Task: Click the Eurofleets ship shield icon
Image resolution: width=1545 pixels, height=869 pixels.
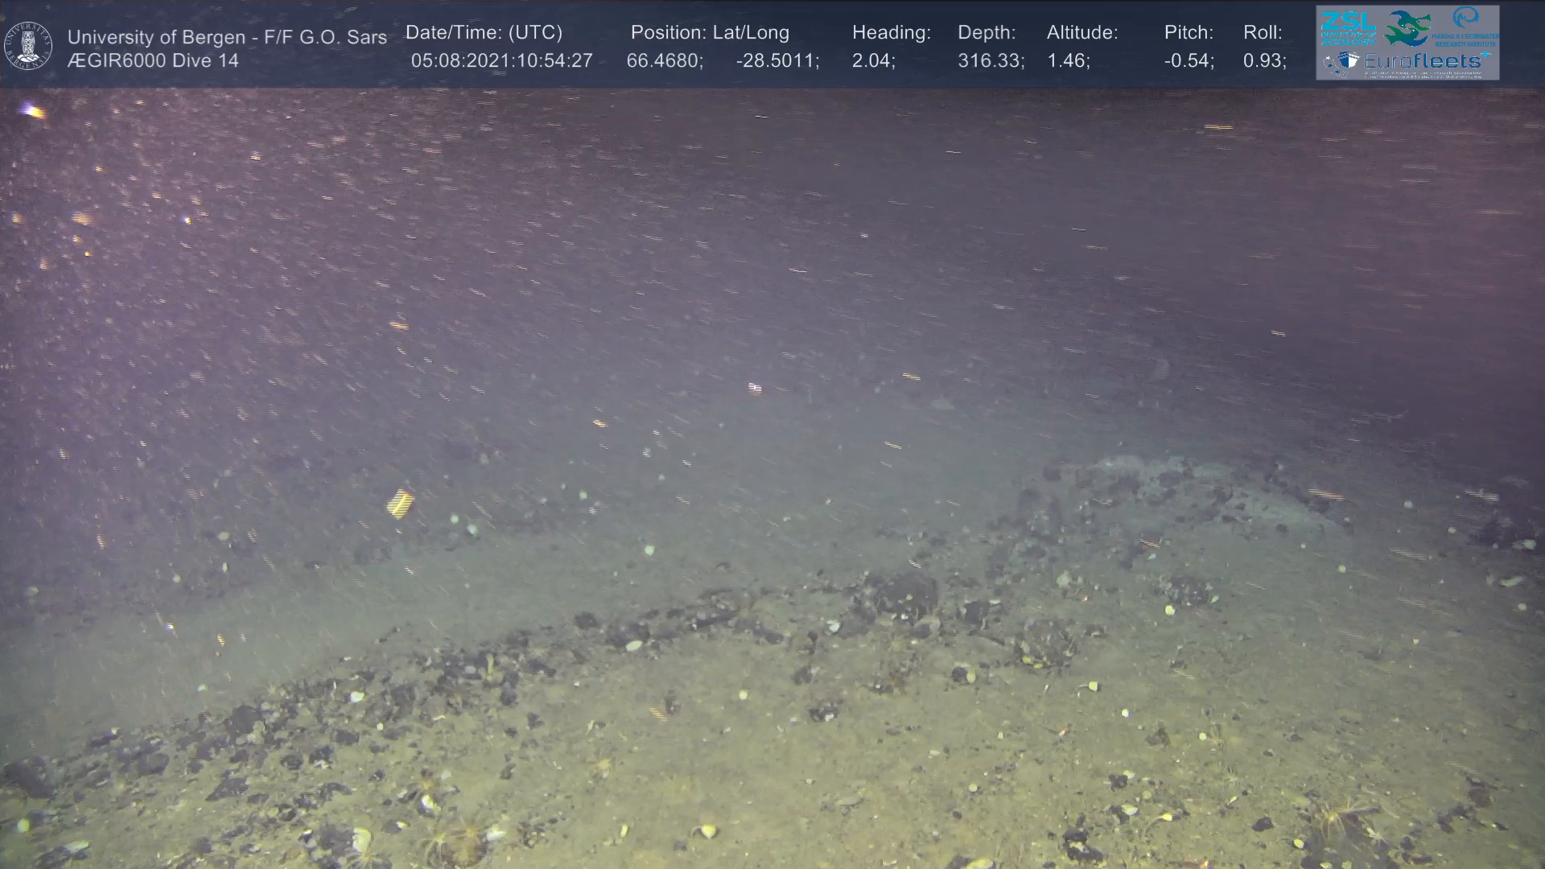Action: [1348, 61]
